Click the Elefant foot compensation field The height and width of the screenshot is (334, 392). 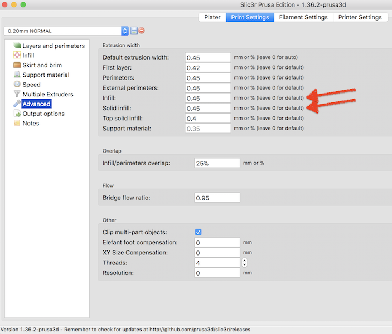tap(217, 243)
